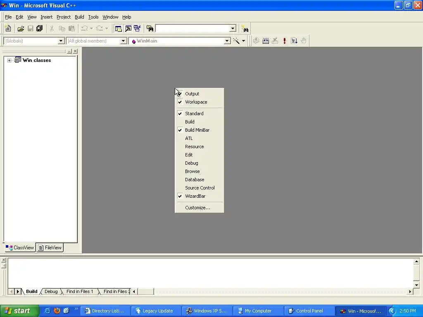Click the Redo arrow icon
This screenshot has height=317, width=423.
pos(100,28)
